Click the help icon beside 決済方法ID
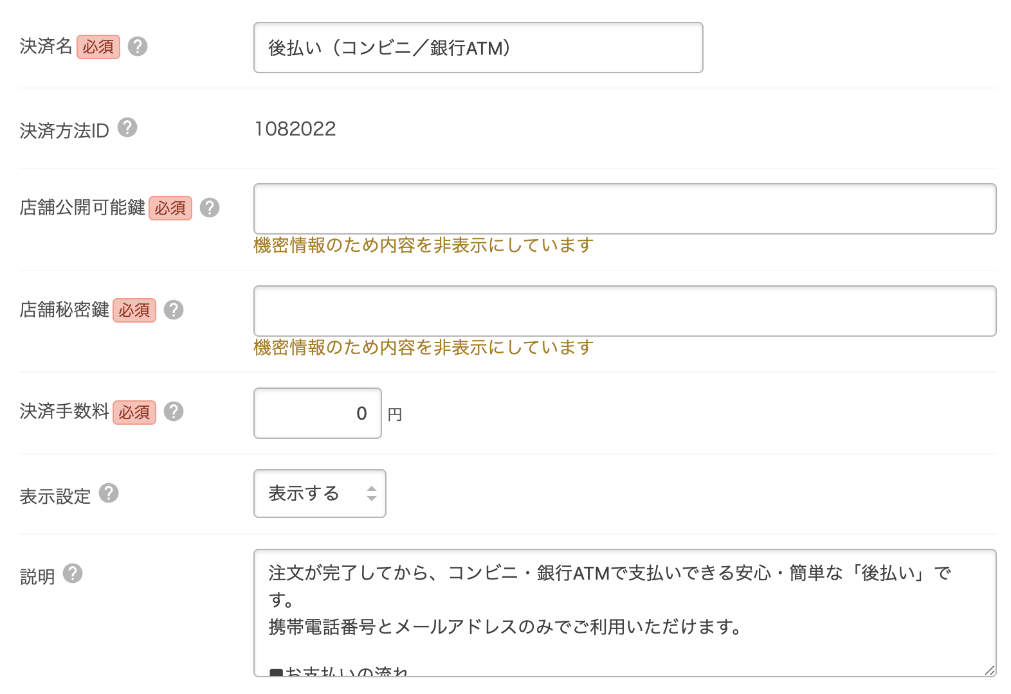The width and height of the screenshot is (1011, 694). pos(129,128)
